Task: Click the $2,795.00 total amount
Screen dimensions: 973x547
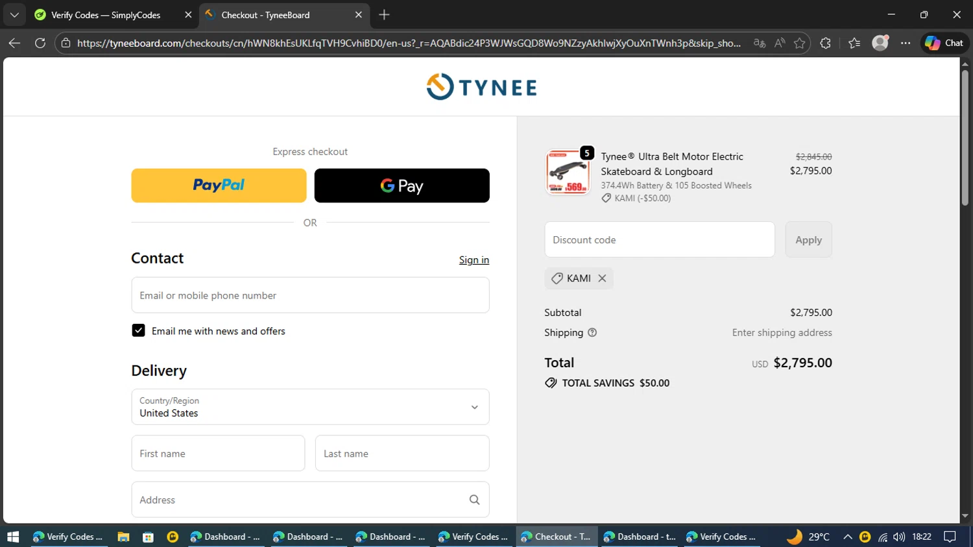Action: [x=802, y=363]
